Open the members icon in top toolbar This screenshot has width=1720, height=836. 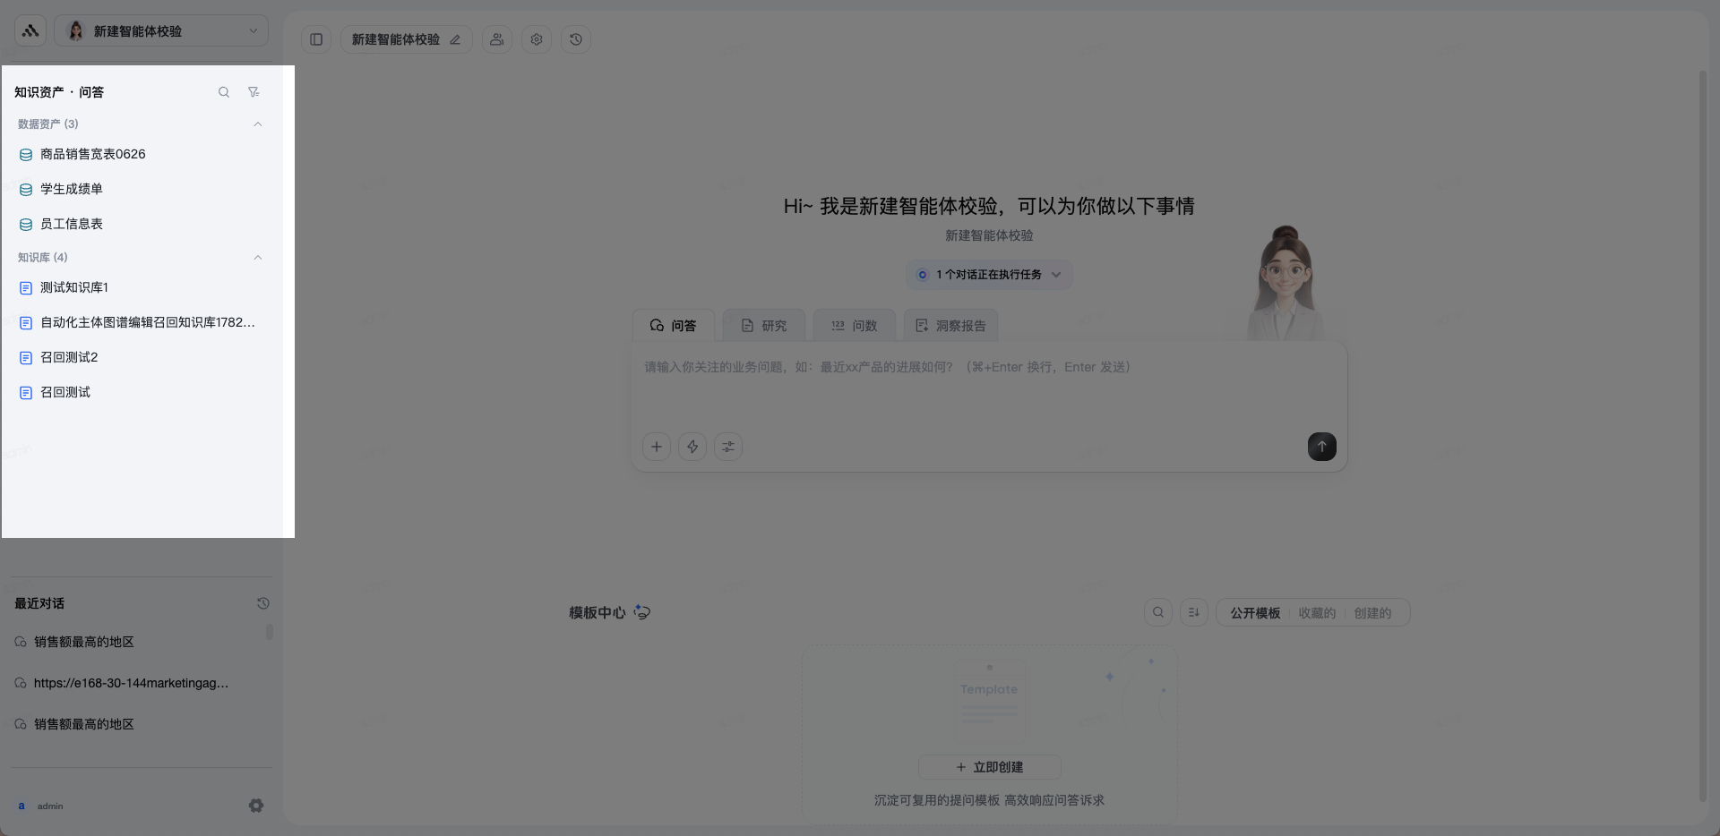[497, 39]
